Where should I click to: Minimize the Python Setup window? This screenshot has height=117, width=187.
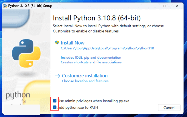pyautogui.click(x=152, y=6)
